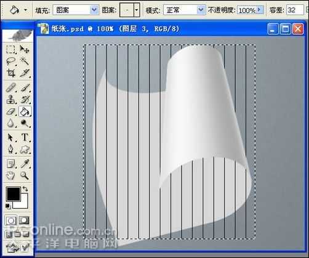The image size is (309, 258).
Task: Open tool preset picker arrow
Action: click(26, 10)
